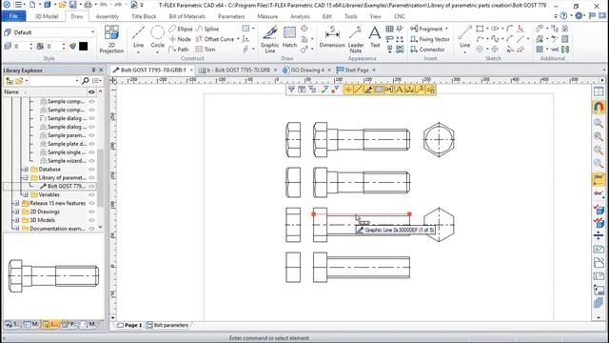Close the ISO Drawing 4 tab
Image resolution: width=609 pixels, height=343 pixels.
pos(329,70)
